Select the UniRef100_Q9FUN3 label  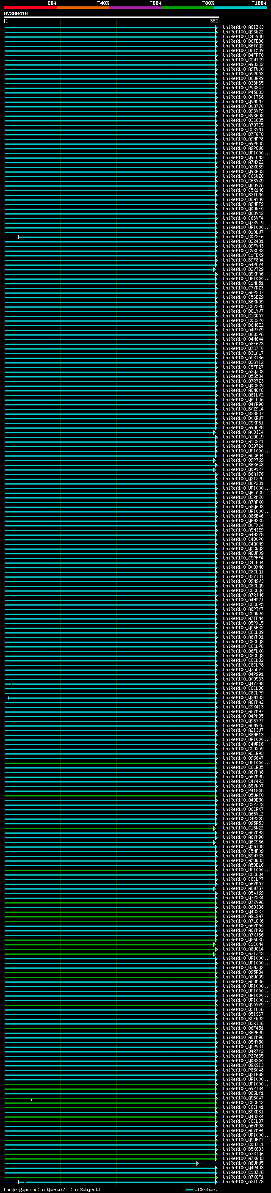(x=243, y=157)
